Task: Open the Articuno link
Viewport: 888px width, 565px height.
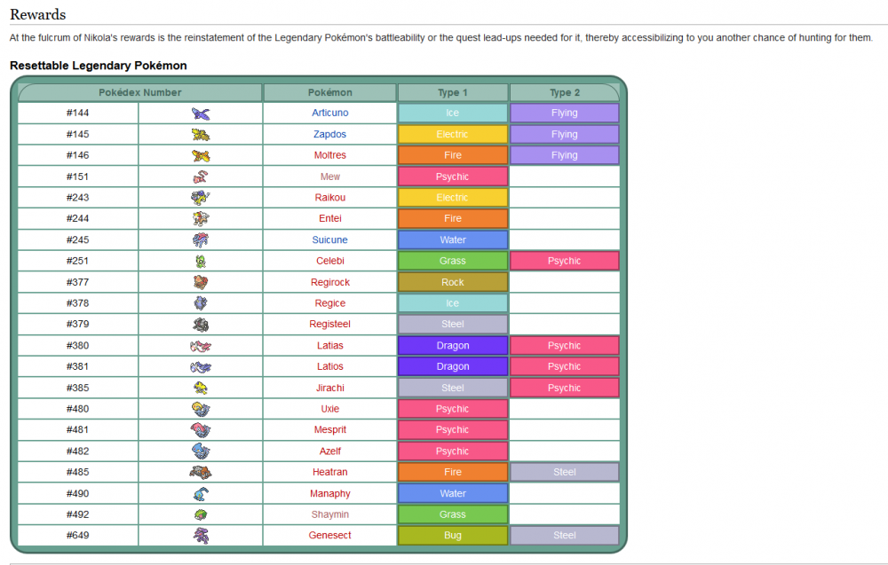Action: pos(329,114)
